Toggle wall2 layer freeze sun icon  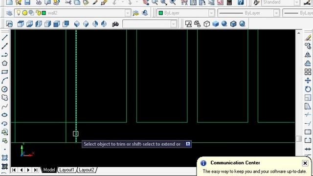[x=25, y=13]
